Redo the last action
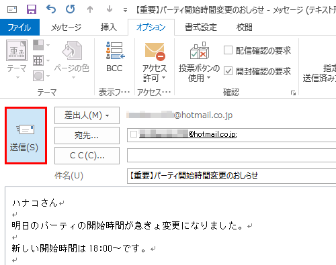 [71, 9]
